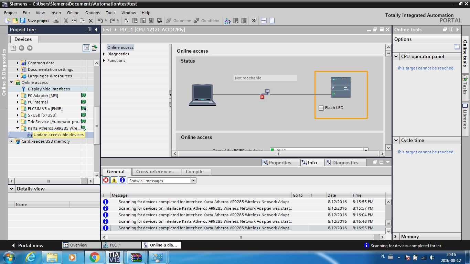Open the Tools menu

110,13
